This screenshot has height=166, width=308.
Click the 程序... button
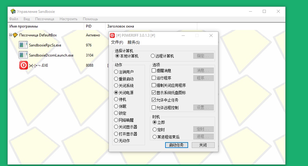coord(203,78)
